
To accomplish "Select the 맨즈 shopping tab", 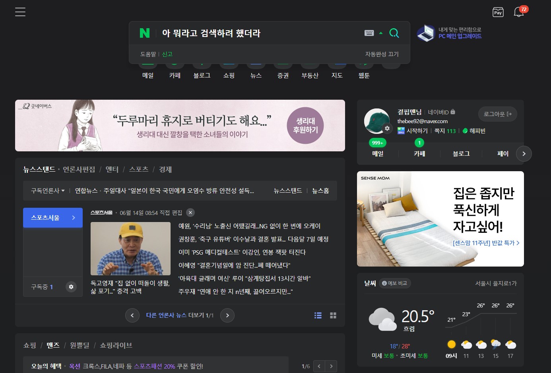I will [x=53, y=346].
